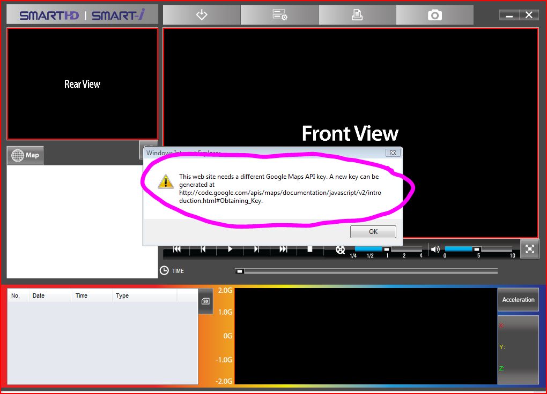Close the Windows Internet Explorer dialog
The height and width of the screenshot is (394, 547).
coord(393,153)
